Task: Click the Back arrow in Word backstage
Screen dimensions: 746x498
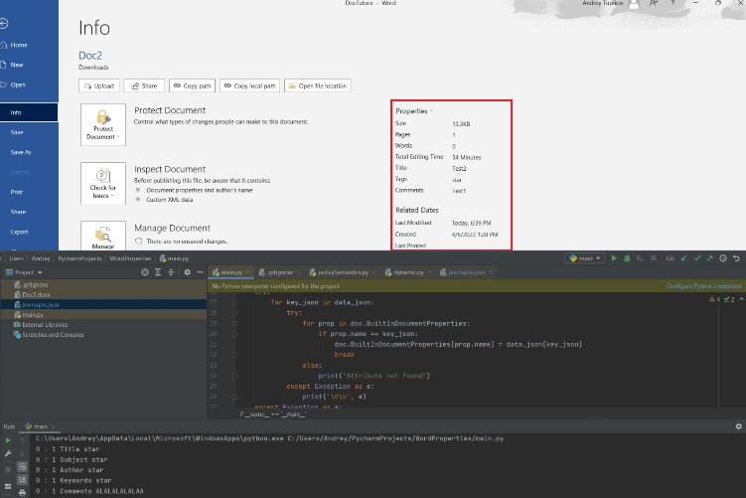Action: 4,23
